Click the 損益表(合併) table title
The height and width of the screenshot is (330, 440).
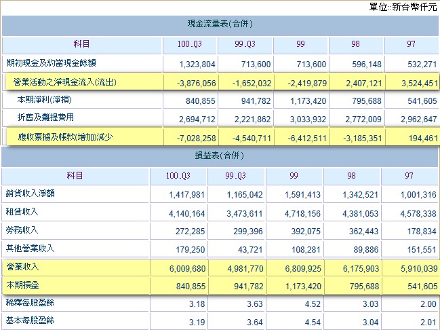(x=220, y=155)
